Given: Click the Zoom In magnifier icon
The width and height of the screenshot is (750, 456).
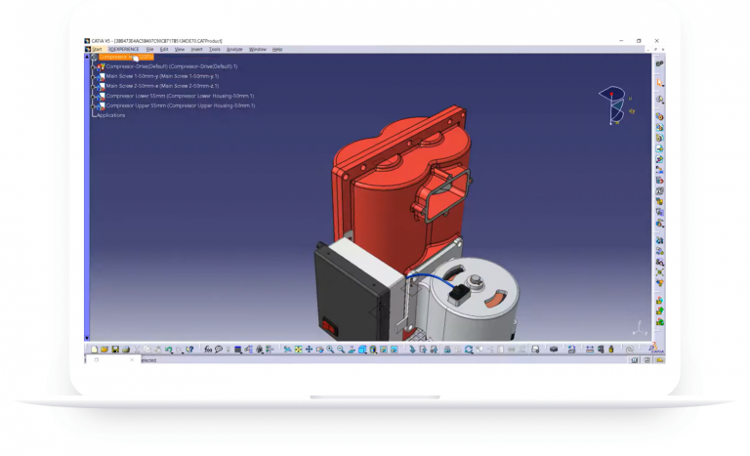Looking at the screenshot, I should [330, 350].
